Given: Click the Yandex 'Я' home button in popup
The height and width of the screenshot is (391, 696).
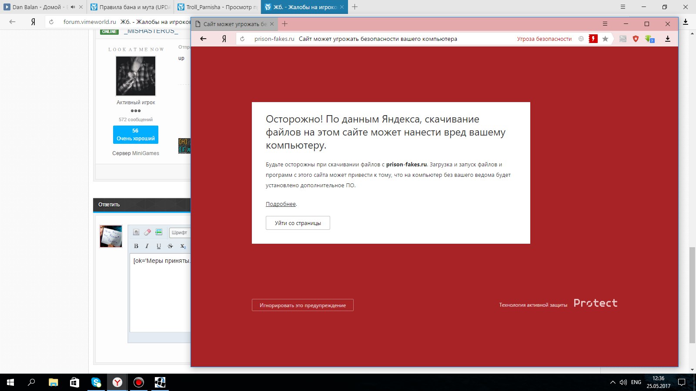Looking at the screenshot, I should (224, 39).
